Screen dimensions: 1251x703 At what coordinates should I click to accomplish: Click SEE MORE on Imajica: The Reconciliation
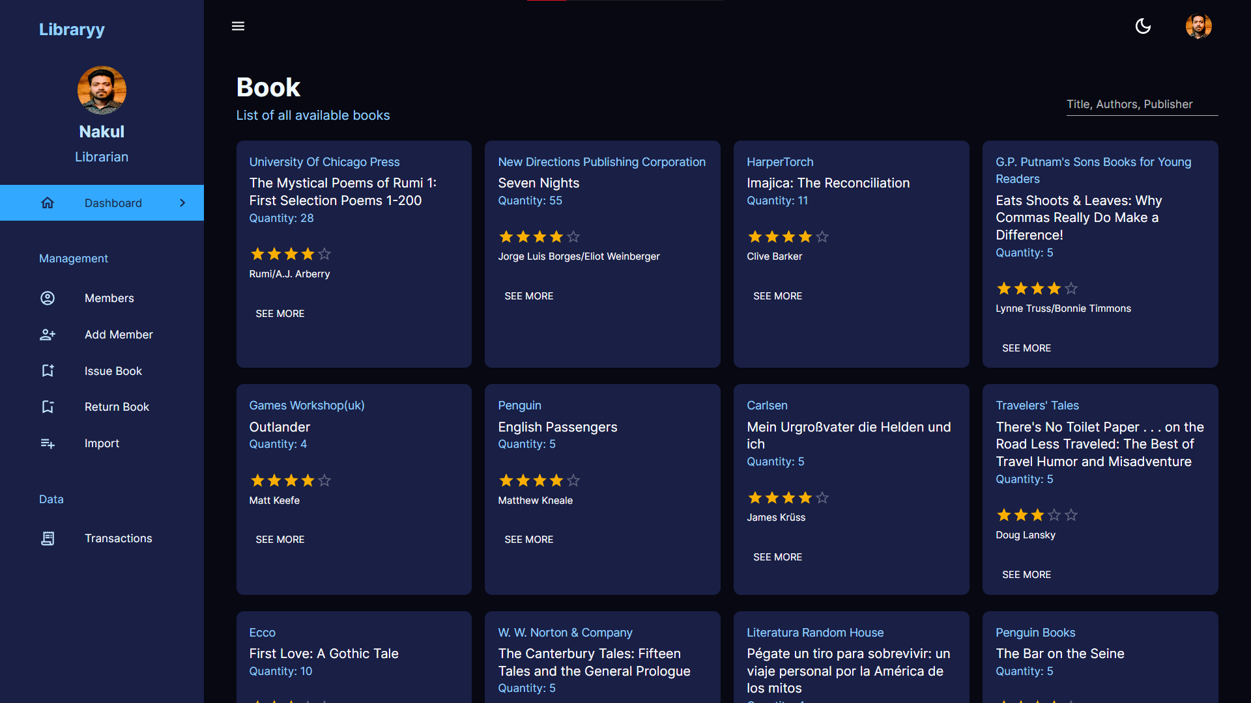coord(777,296)
